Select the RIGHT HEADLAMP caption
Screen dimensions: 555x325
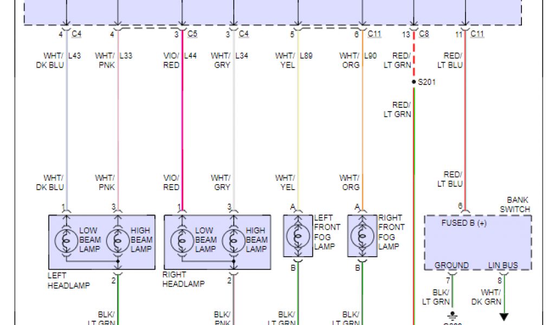click(x=183, y=279)
